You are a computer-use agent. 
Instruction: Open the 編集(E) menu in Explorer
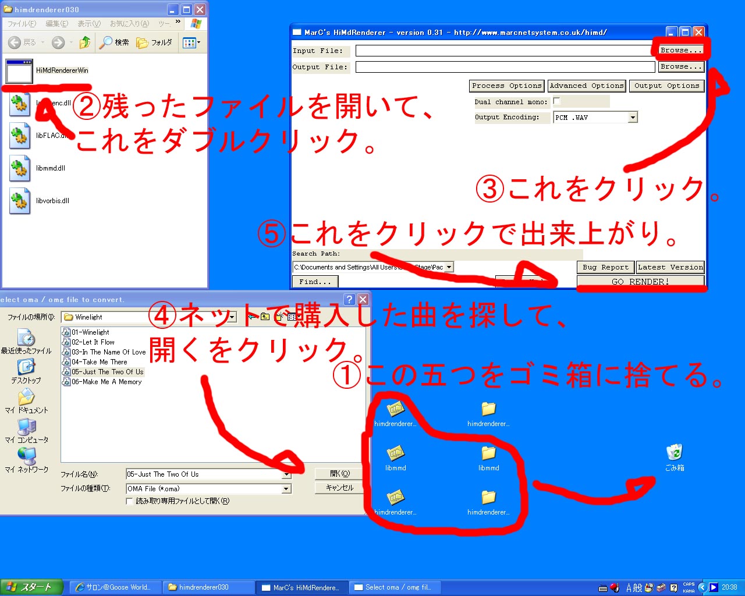click(x=56, y=24)
